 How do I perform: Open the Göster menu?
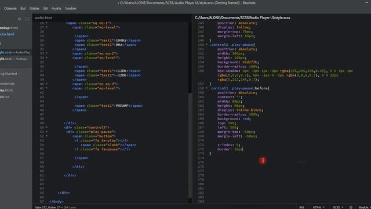pos(34,8)
